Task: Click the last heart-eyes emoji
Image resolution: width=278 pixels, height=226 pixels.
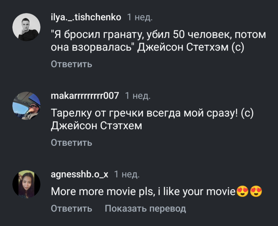Action: 256,192
